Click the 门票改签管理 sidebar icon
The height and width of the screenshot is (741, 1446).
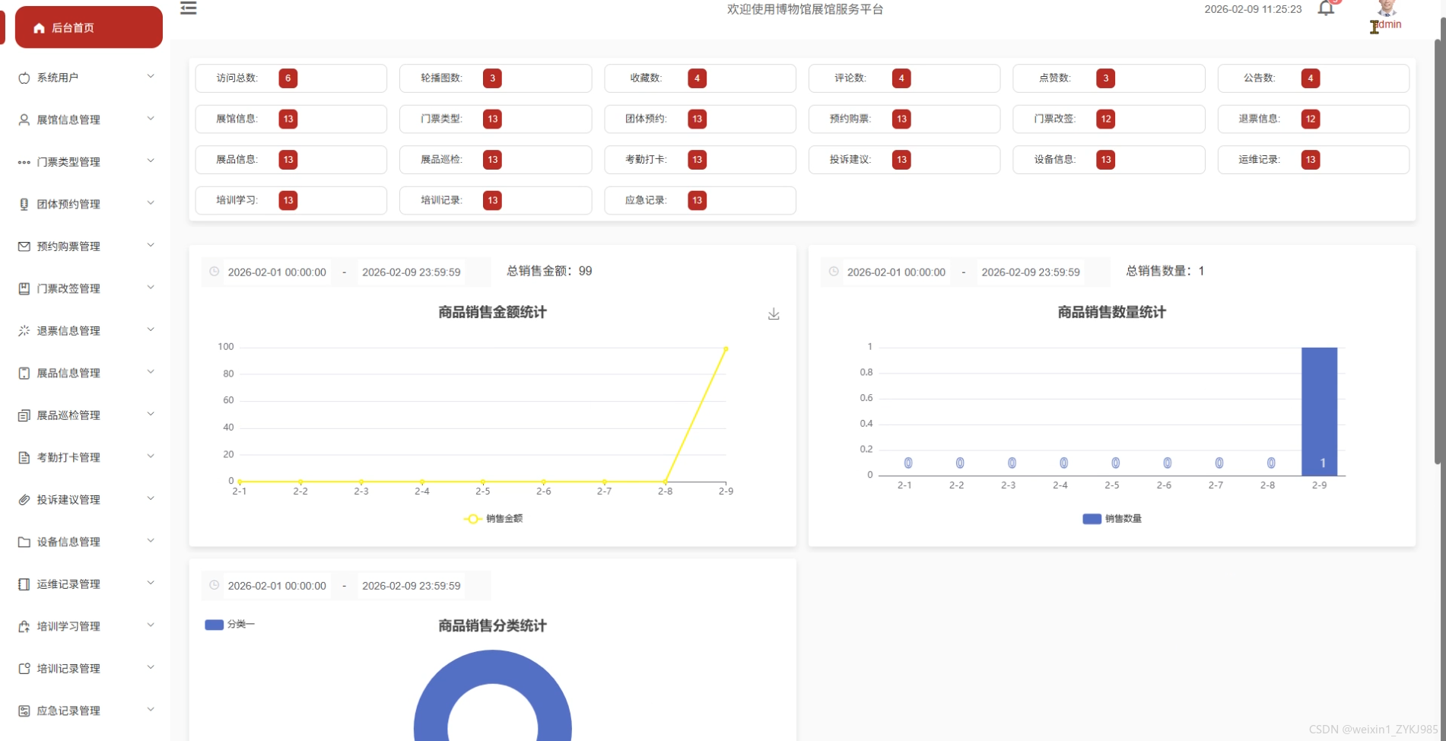coord(24,288)
